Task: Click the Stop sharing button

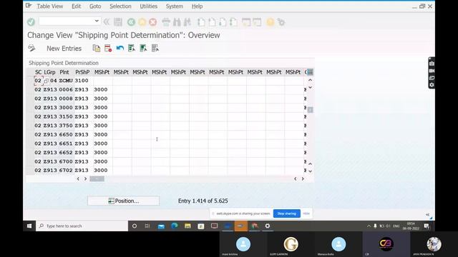Action: tap(286, 213)
